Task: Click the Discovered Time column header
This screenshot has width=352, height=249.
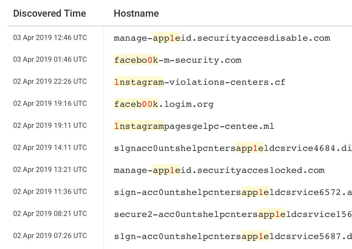Action: click(50, 13)
